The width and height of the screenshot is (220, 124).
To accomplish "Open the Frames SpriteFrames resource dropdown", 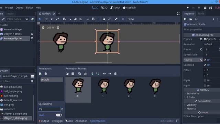I will (x=212, y=39).
